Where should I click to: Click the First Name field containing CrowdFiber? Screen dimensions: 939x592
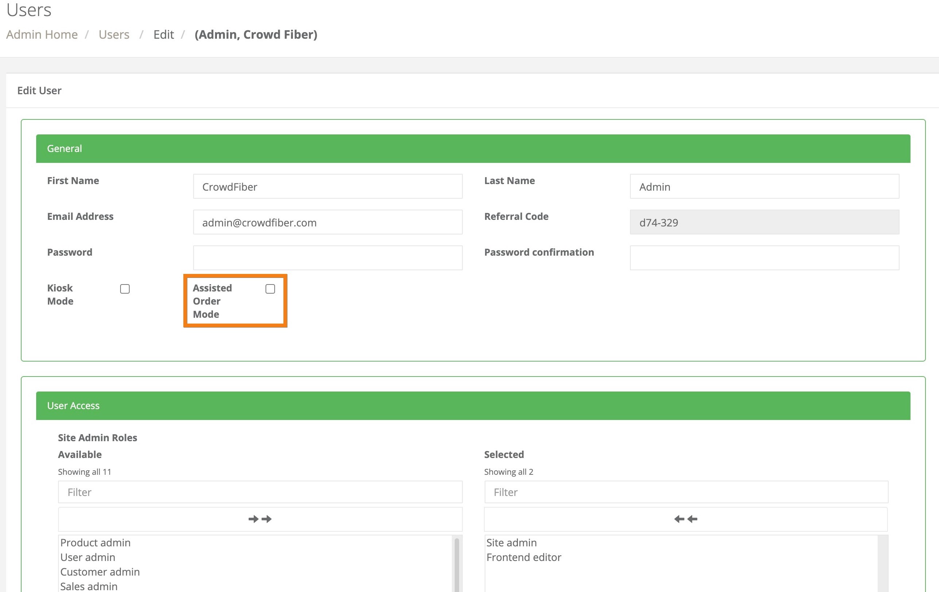[328, 186]
